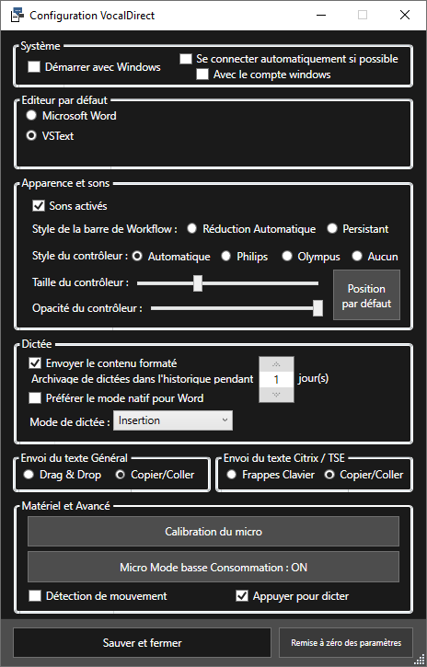The image size is (427, 667).
Task: Open Calibration du micro
Action: (213, 532)
